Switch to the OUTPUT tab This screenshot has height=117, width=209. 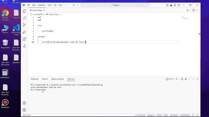(x=45, y=79)
